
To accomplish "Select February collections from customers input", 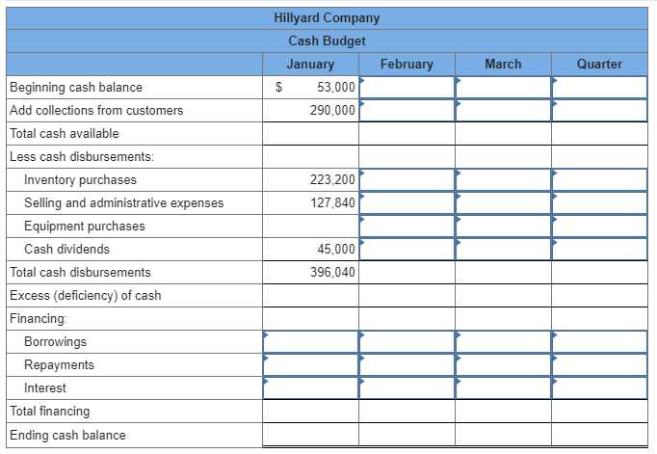I will (x=407, y=110).
